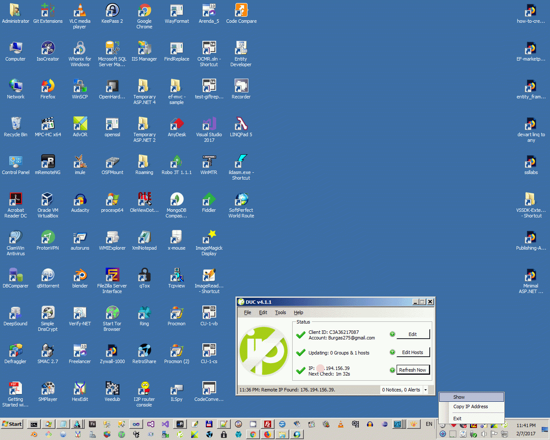
Task: Select the ImageMagick Display desktop icon
Action: tap(209, 243)
